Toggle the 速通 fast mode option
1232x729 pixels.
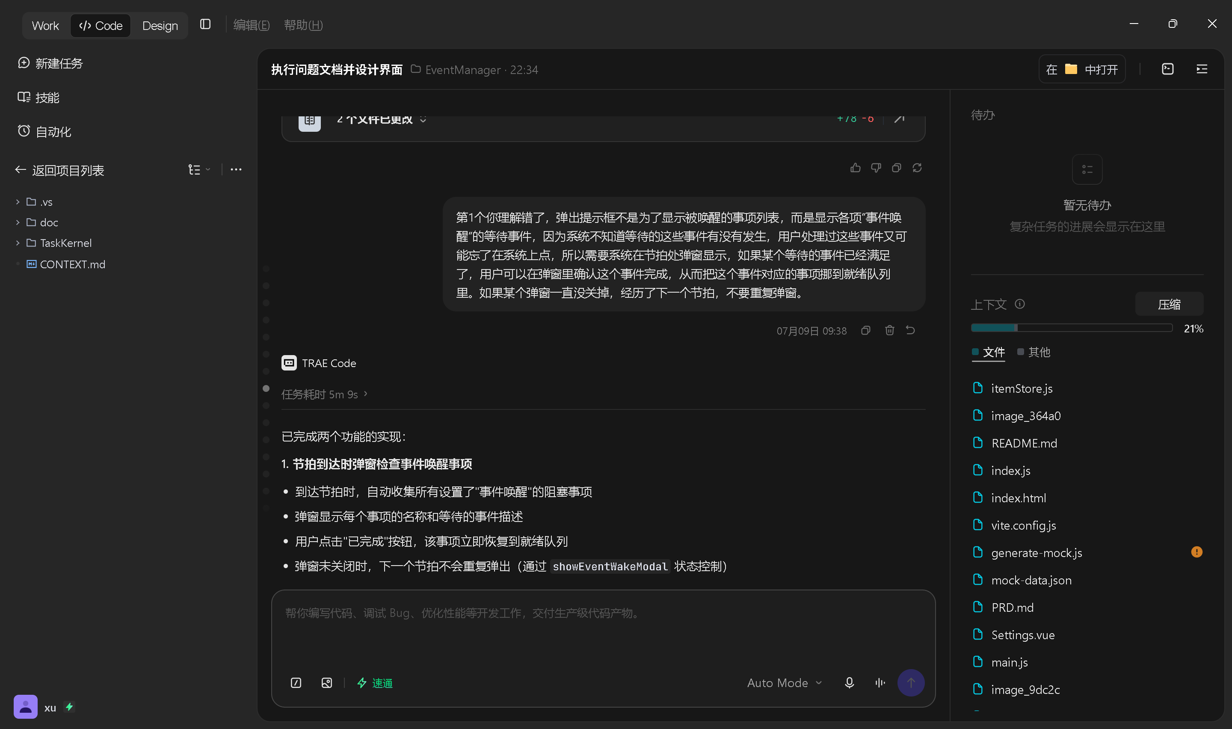click(375, 683)
